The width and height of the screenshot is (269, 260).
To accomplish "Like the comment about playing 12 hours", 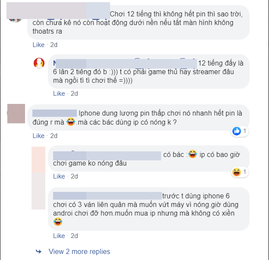I will coord(38,45).
